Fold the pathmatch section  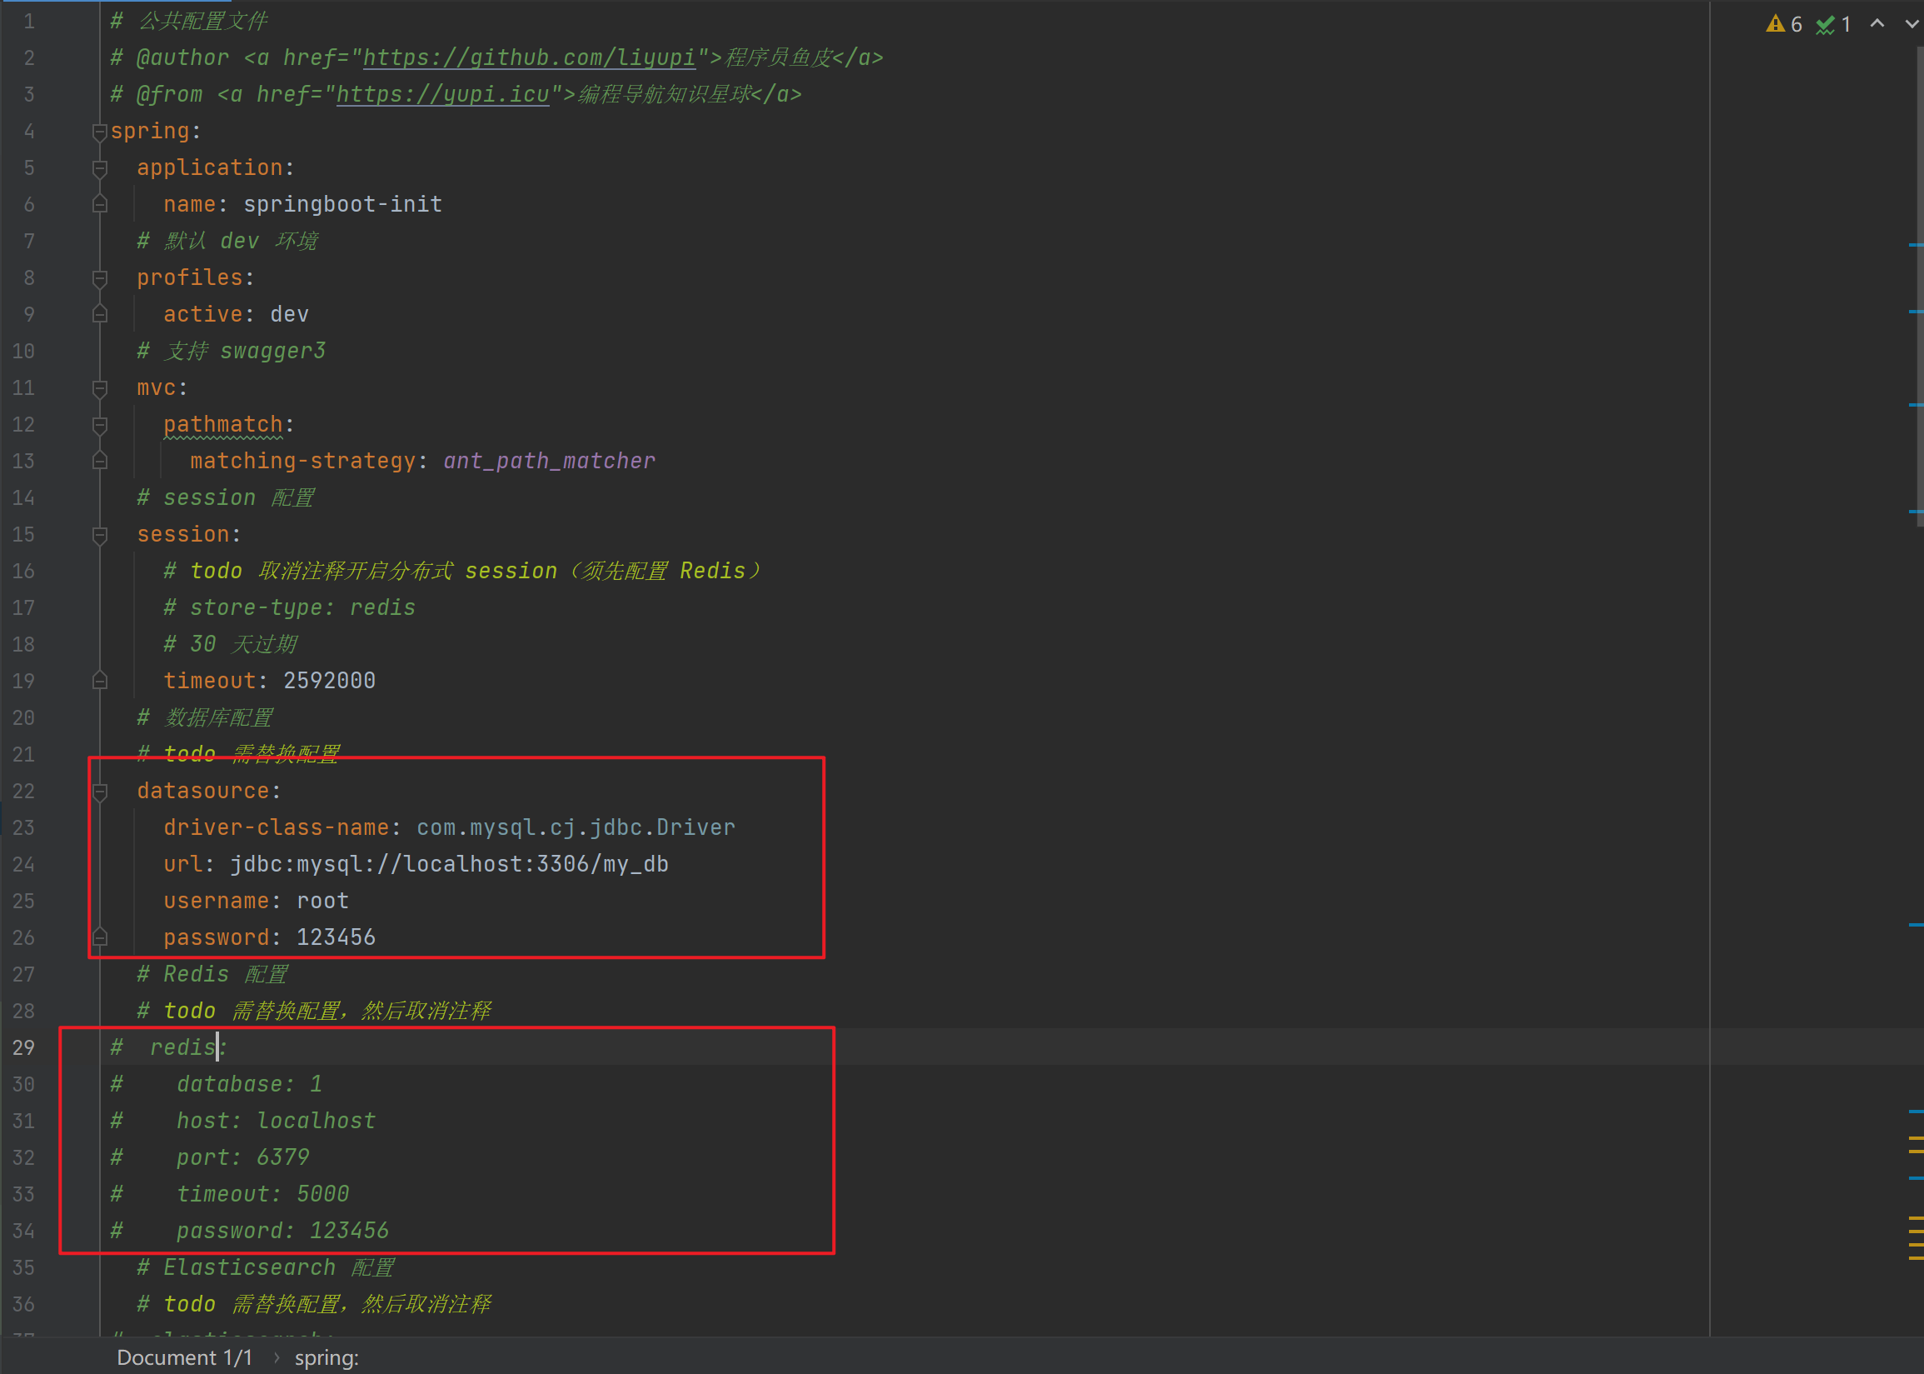(100, 425)
